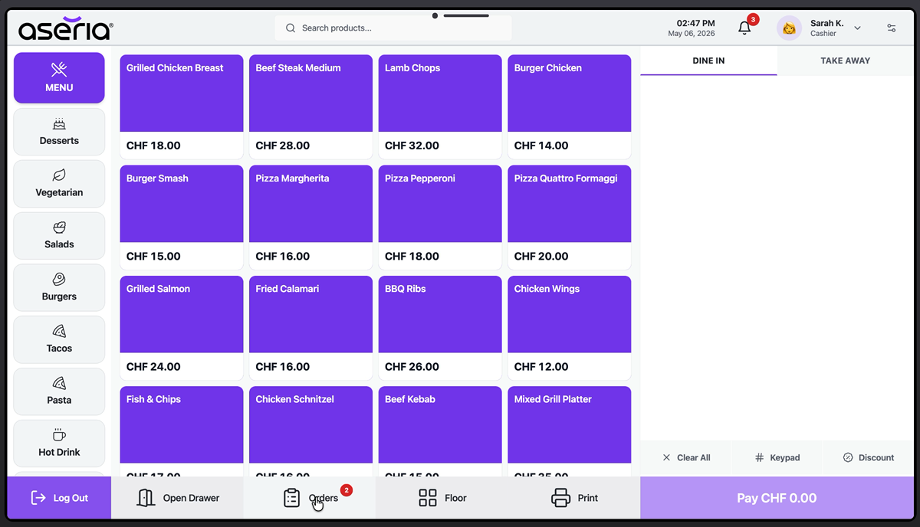Click the settings sliders icon at top right
This screenshot has width=920, height=527.
(892, 28)
